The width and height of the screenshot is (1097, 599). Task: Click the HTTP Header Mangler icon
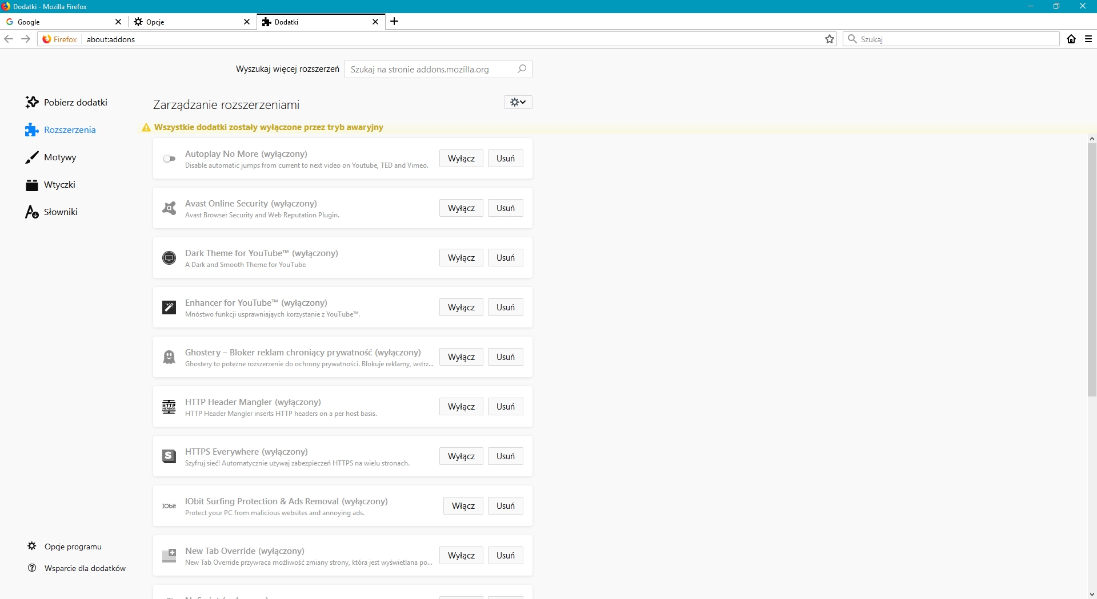(169, 407)
